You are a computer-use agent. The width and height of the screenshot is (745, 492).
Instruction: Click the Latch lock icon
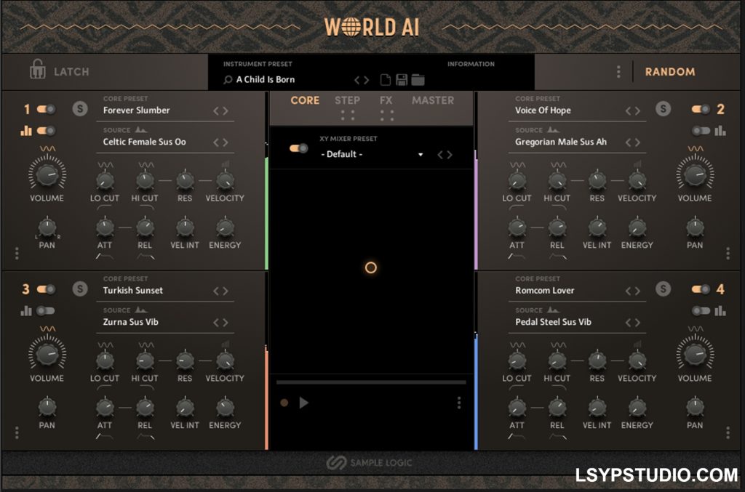point(38,70)
